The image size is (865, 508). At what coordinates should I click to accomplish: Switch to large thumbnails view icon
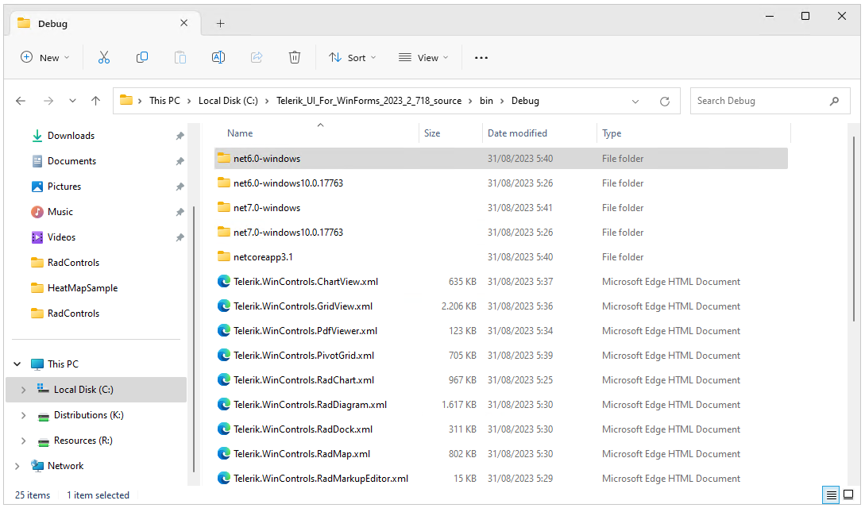[848, 495]
